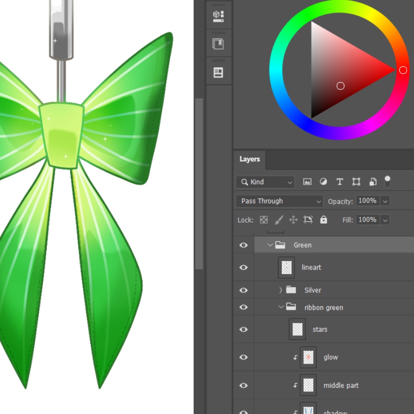Select the ribbon green folder icon

(x=291, y=307)
